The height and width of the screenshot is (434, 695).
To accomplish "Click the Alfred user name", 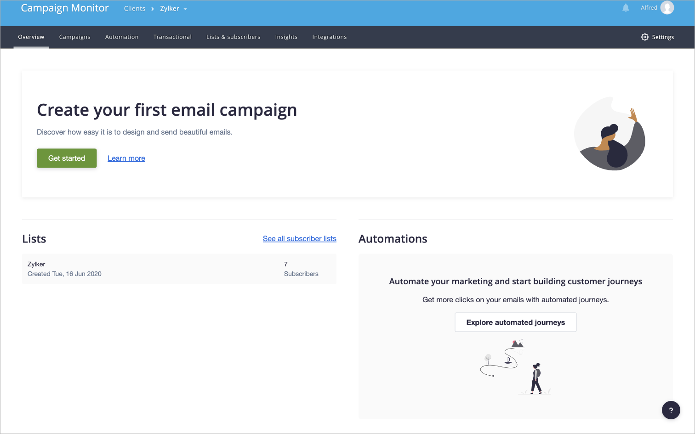I will (x=649, y=8).
